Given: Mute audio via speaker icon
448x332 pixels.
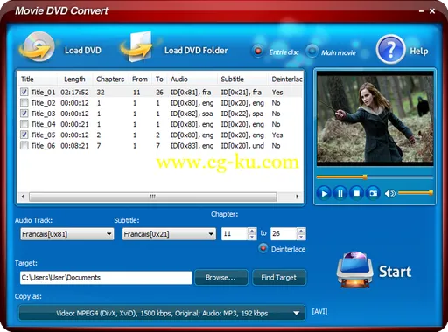Looking at the screenshot, I should click(389, 193).
